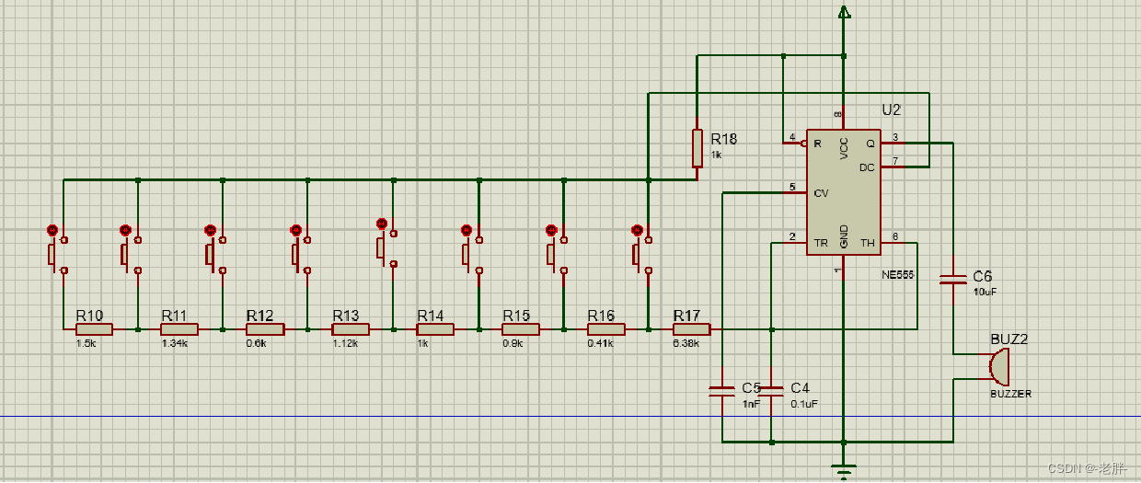Image resolution: width=1141 pixels, height=483 pixels.
Task: Click the power supply arrow terminal
Action: point(844,11)
